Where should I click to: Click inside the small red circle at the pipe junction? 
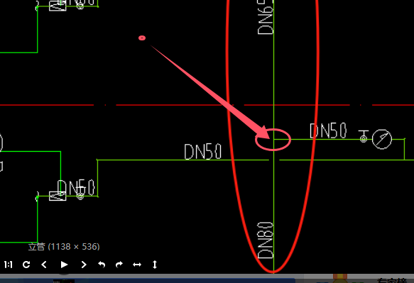(273, 140)
